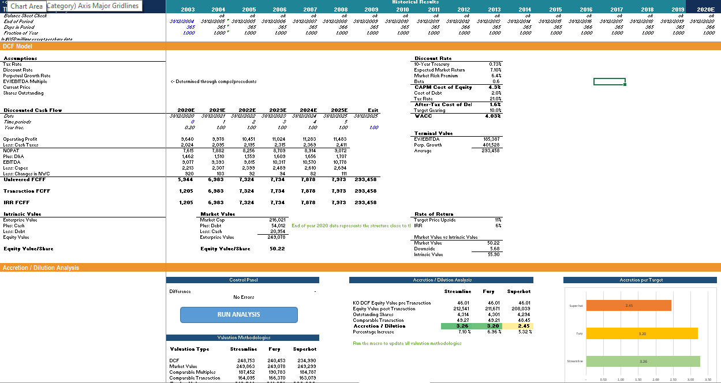Select the Control Panel header bar
Screen dimensions: 721x383
point(243,280)
